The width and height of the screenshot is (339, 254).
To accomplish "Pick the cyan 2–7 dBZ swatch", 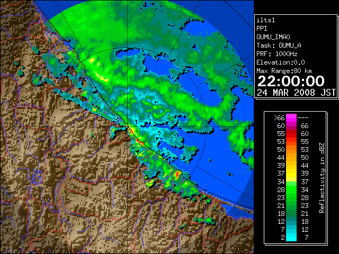I will point(291,237).
